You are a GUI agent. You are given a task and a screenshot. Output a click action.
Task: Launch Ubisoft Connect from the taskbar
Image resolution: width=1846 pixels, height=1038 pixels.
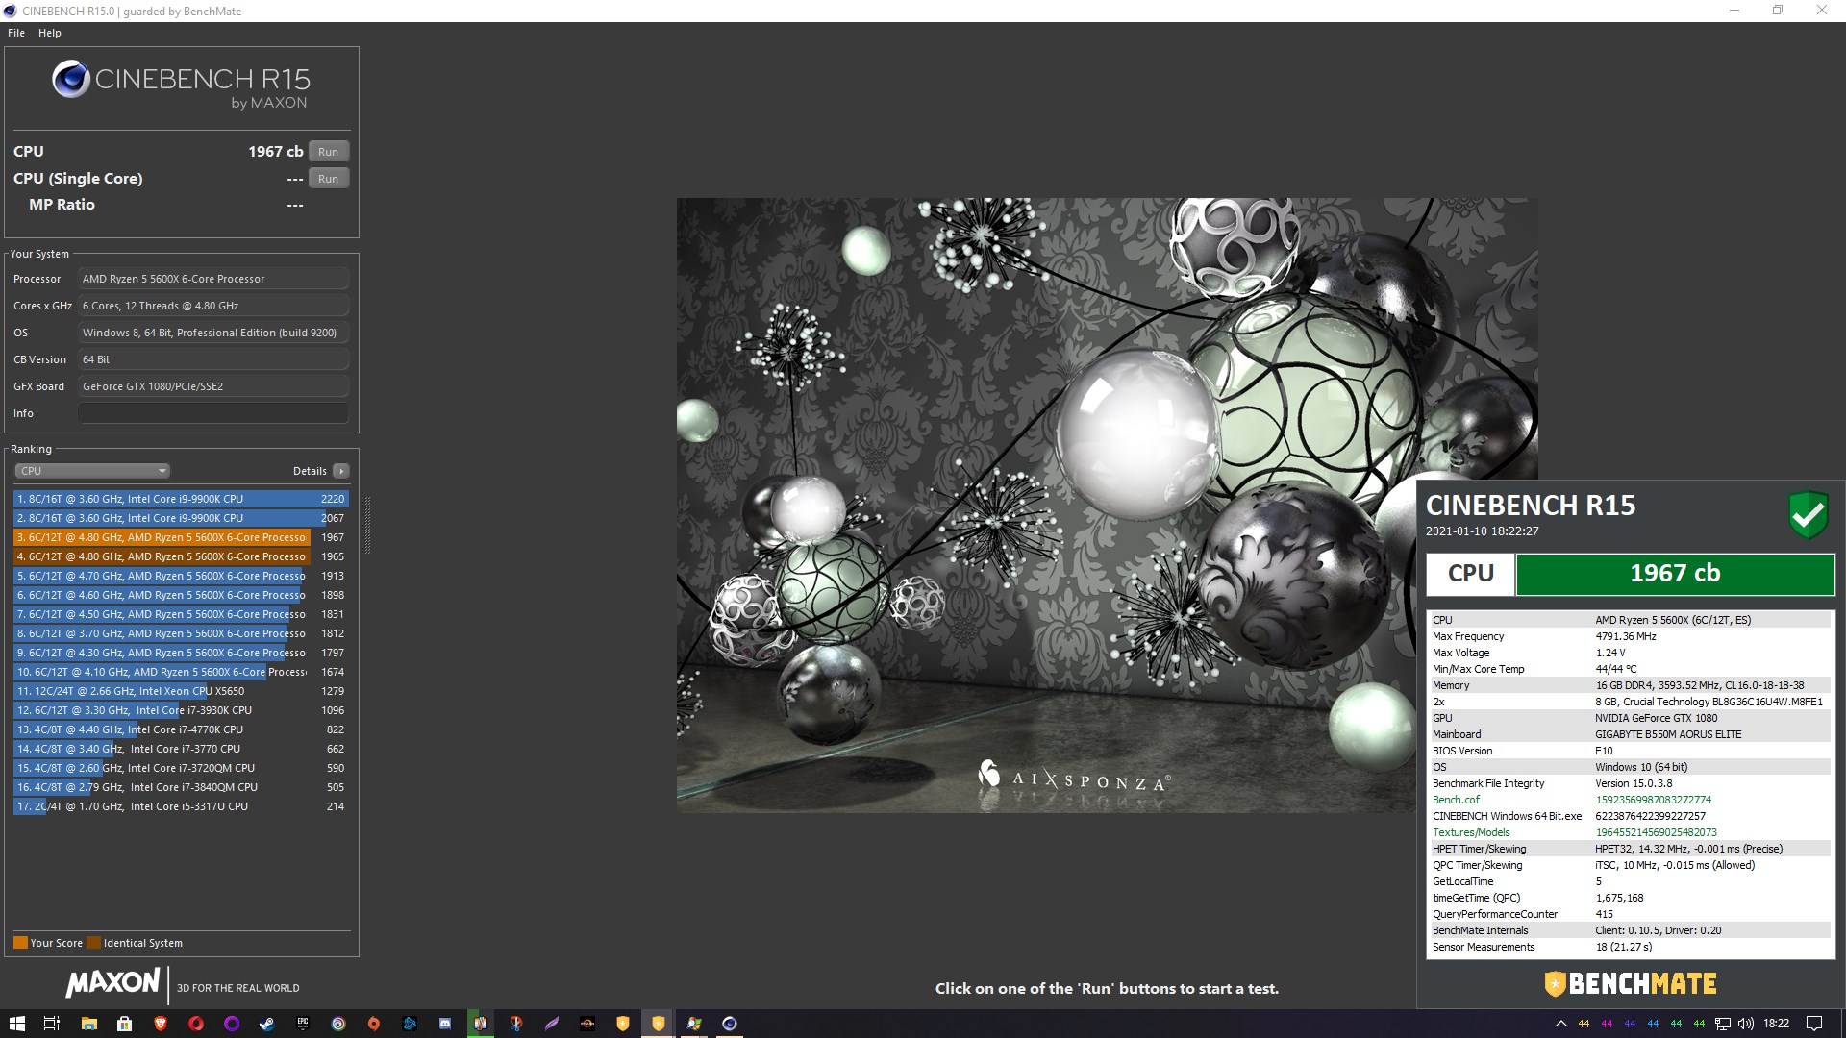(338, 1024)
